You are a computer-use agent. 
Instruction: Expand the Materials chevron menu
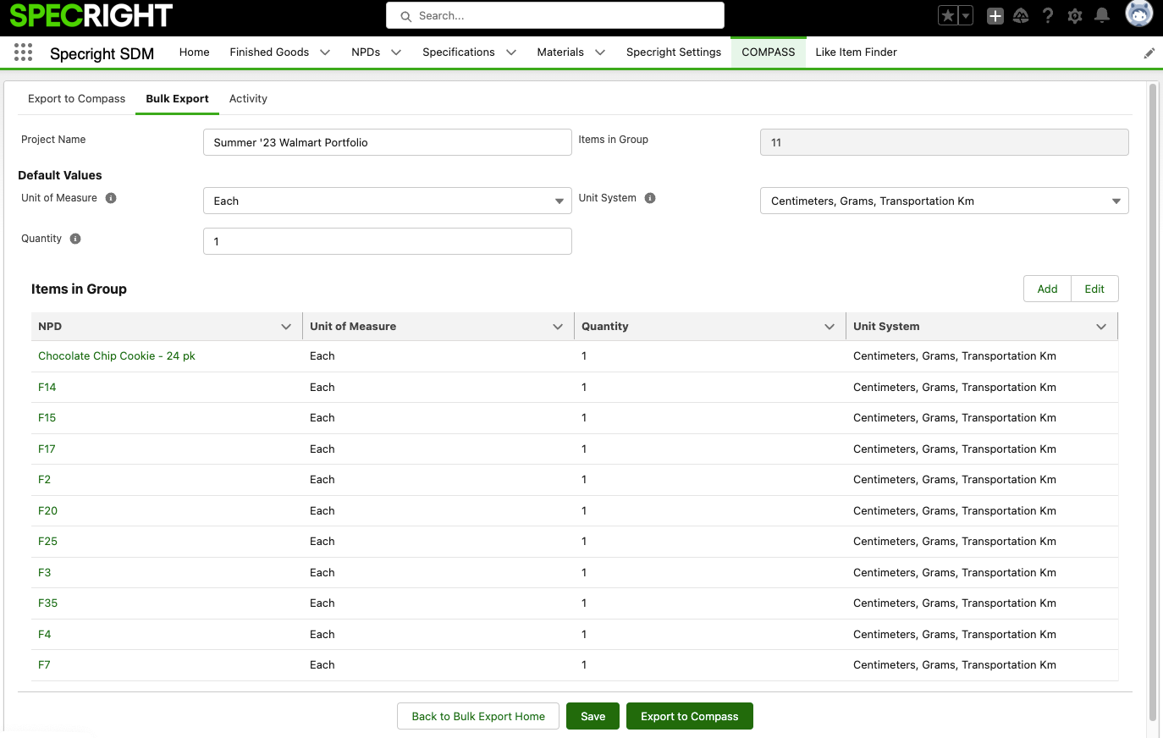pos(600,52)
